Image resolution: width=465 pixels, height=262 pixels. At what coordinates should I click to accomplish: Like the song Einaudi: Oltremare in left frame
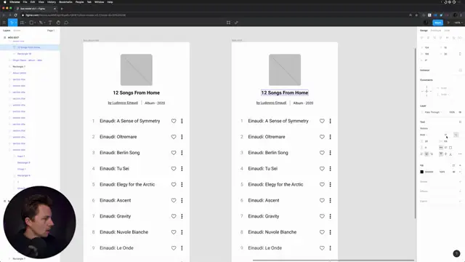[174, 137]
